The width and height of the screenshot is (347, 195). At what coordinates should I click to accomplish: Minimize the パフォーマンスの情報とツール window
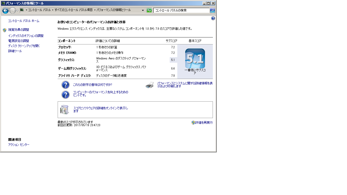click(204, 3)
